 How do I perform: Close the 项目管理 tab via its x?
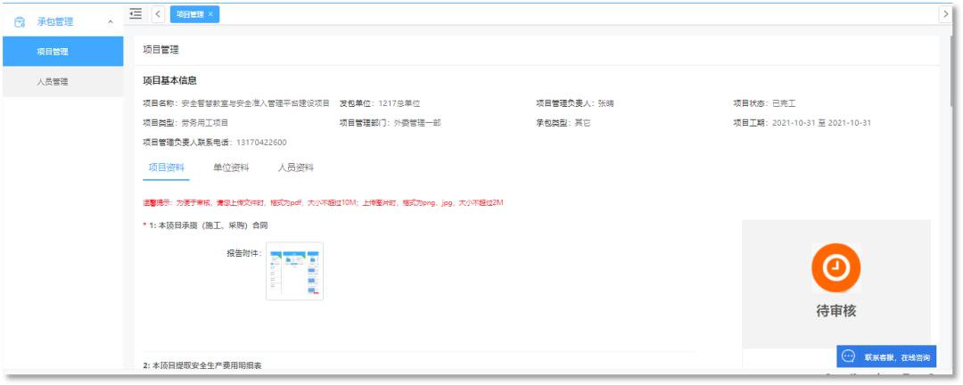click(210, 14)
